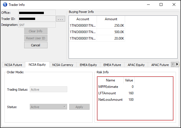This screenshot has height=128, width=181.
Task: Click the ellipsis browse button beside Trader ID
Action: click(x=61, y=19)
